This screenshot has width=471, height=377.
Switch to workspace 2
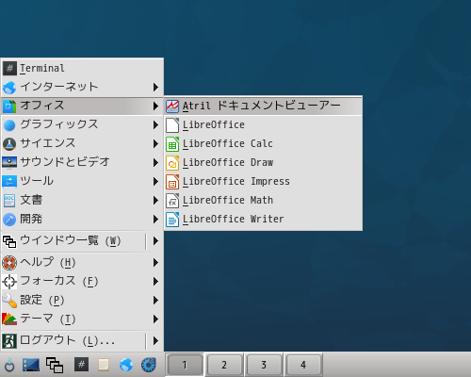click(224, 365)
